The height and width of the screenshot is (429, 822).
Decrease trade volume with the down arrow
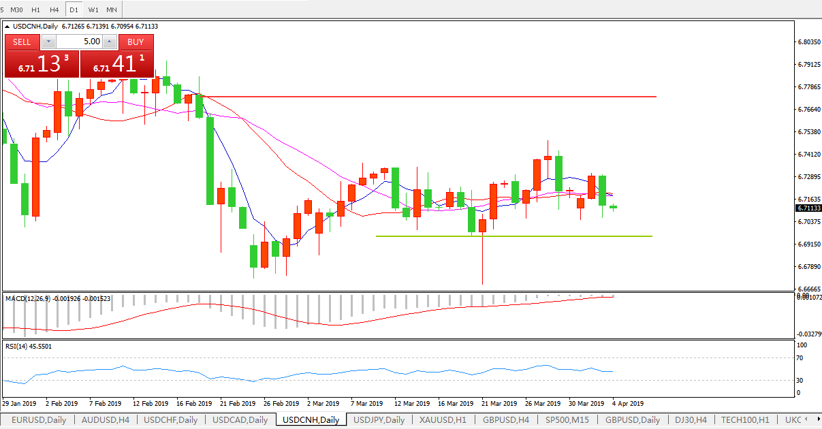point(49,42)
